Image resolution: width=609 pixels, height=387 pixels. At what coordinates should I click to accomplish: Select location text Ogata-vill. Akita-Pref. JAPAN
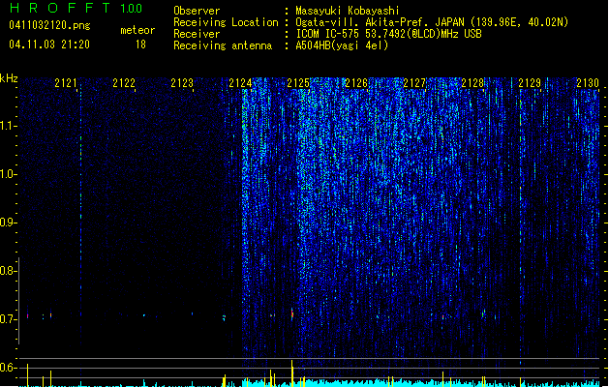pyautogui.click(x=380, y=22)
